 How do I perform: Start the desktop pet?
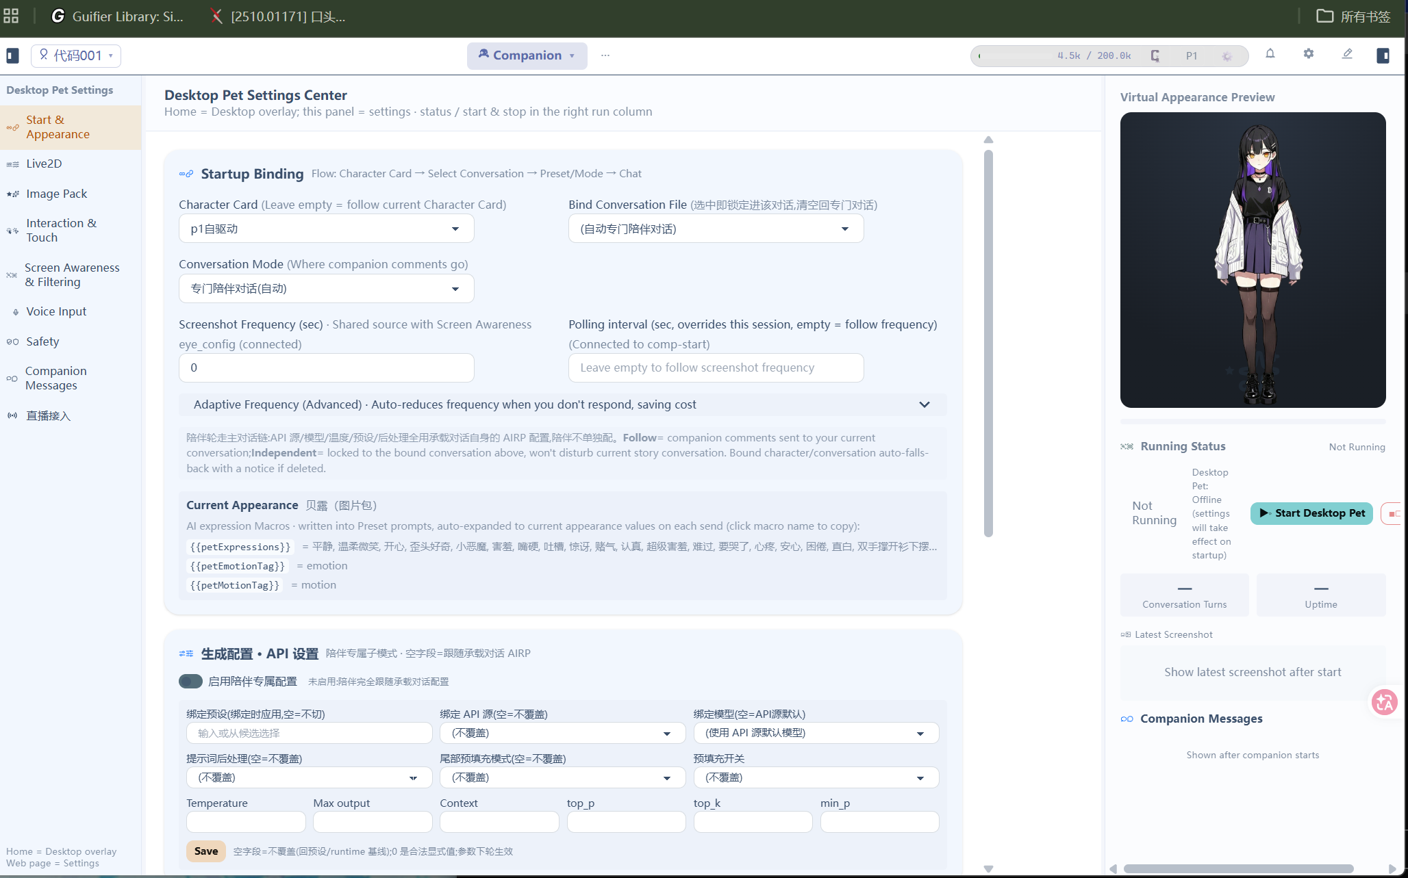click(1311, 513)
